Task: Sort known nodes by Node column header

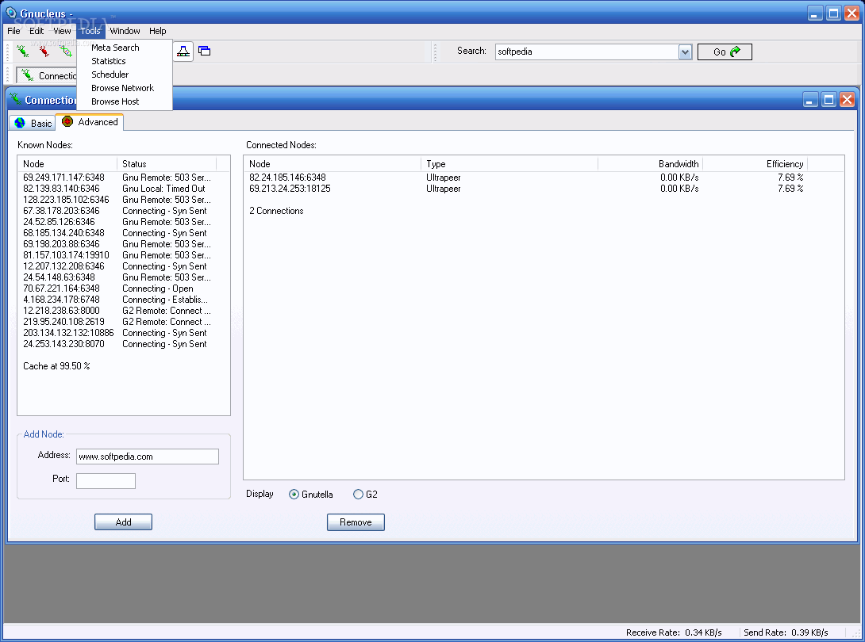Action: point(67,163)
